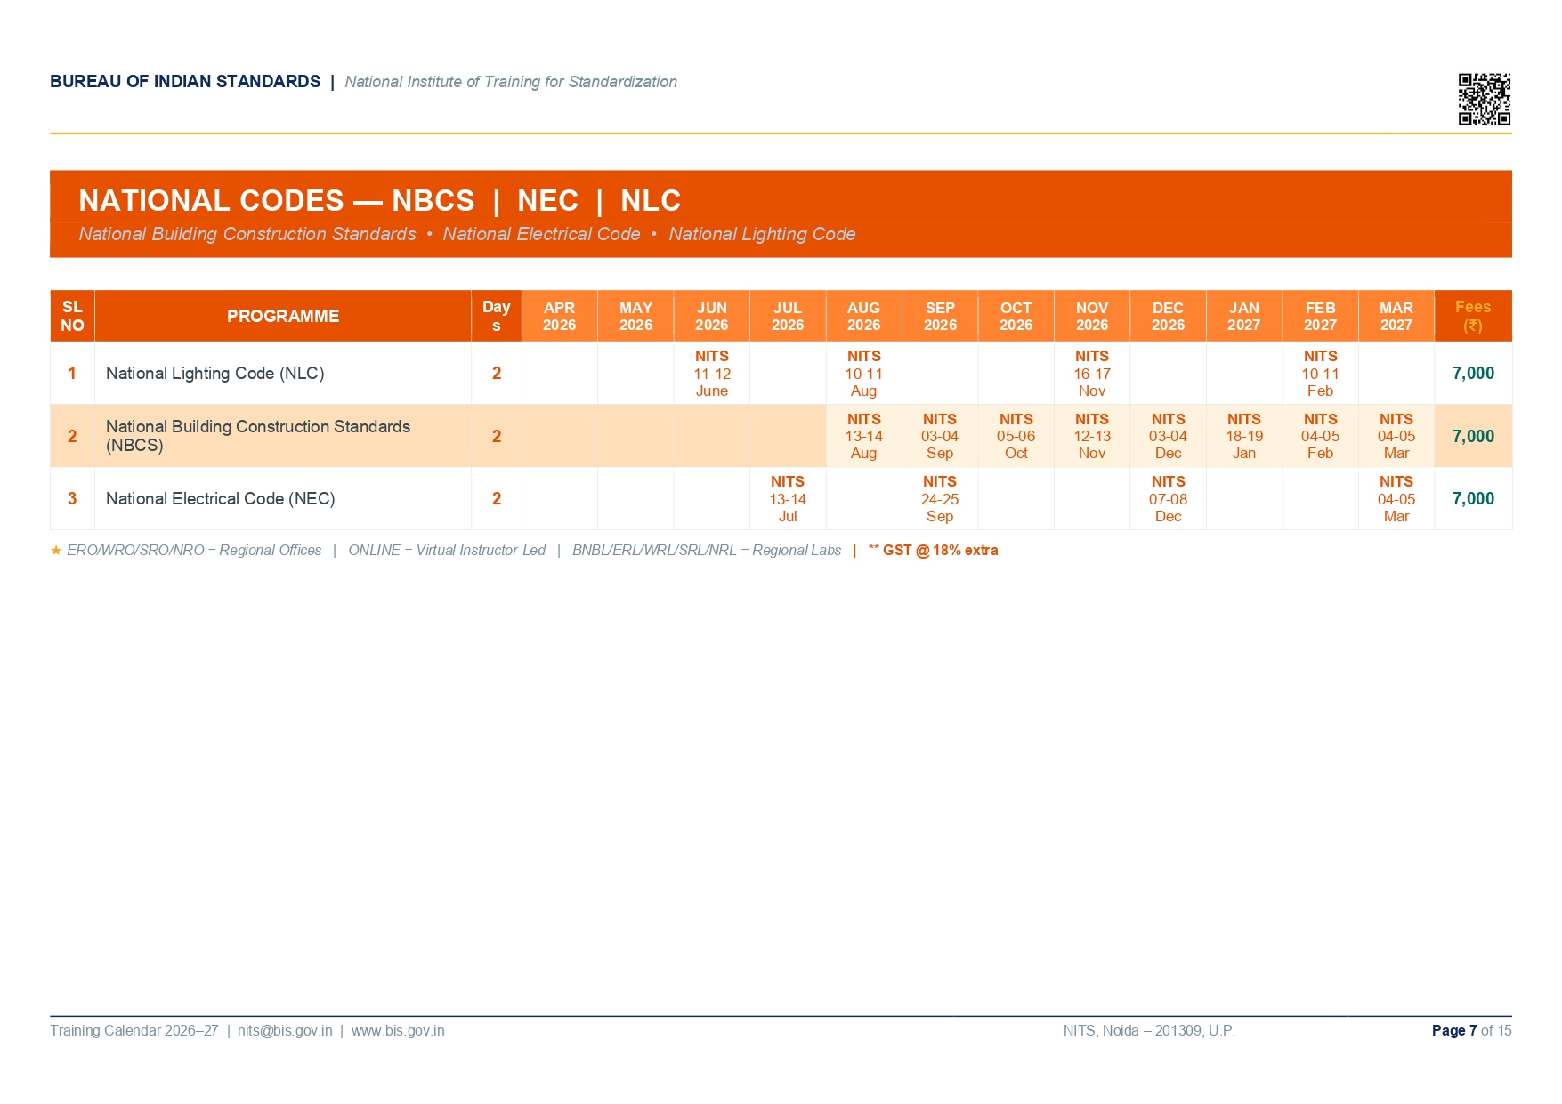The height and width of the screenshot is (1104, 1562).
Task: Click the 'National Building Construction Standards' banner subtitle text
Action: pyautogui.click(x=247, y=234)
